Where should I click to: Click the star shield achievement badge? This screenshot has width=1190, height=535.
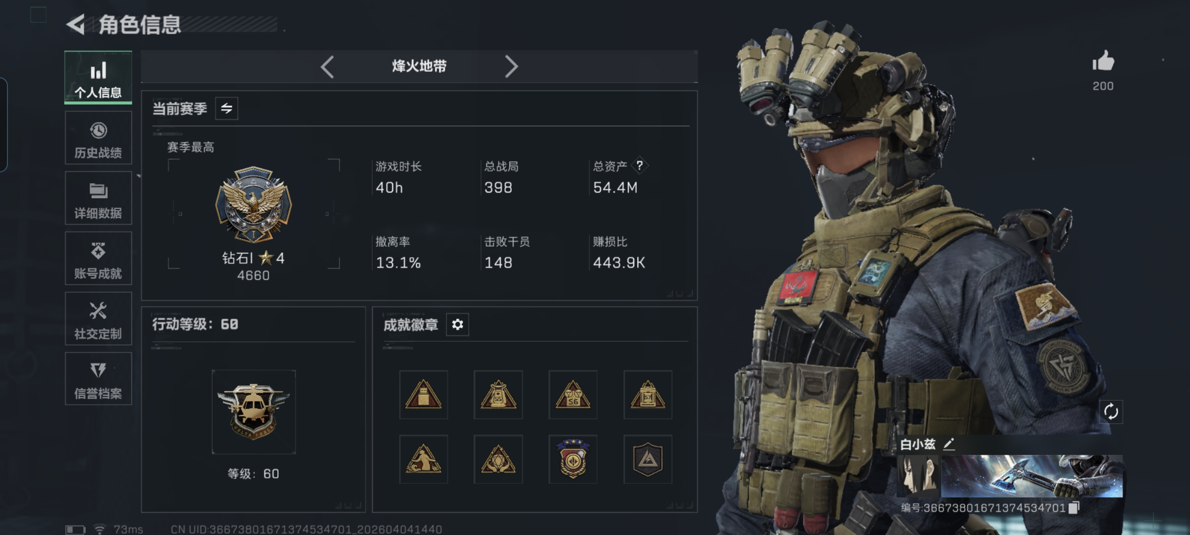coord(573,459)
